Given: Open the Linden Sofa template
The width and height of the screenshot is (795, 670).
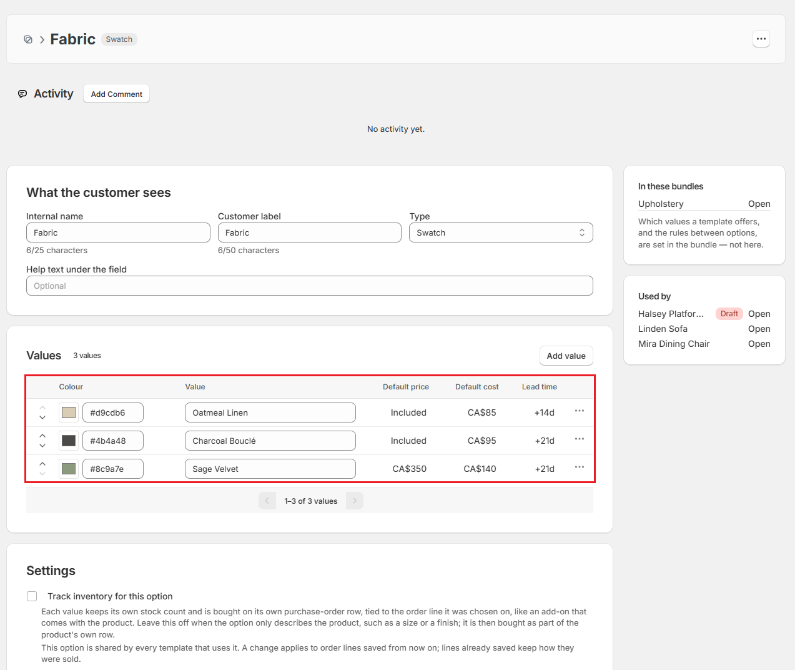Looking at the screenshot, I should pos(759,329).
